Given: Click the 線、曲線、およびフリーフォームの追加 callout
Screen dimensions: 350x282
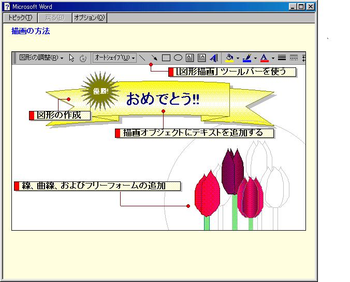Looking at the screenshot, I should (x=97, y=186).
